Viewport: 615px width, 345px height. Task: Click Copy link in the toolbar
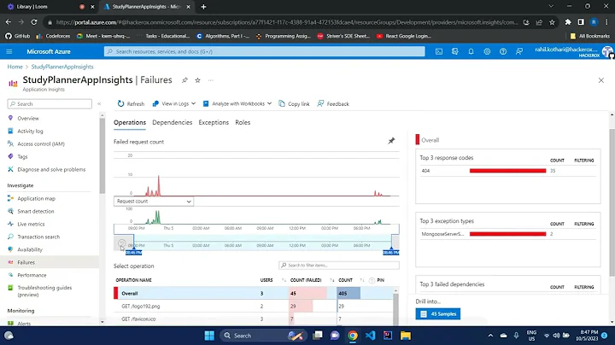tap(294, 104)
